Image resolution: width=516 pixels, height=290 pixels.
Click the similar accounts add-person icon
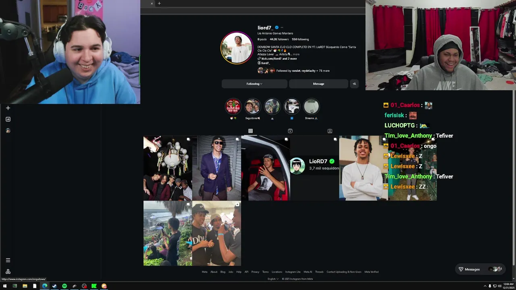(354, 84)
